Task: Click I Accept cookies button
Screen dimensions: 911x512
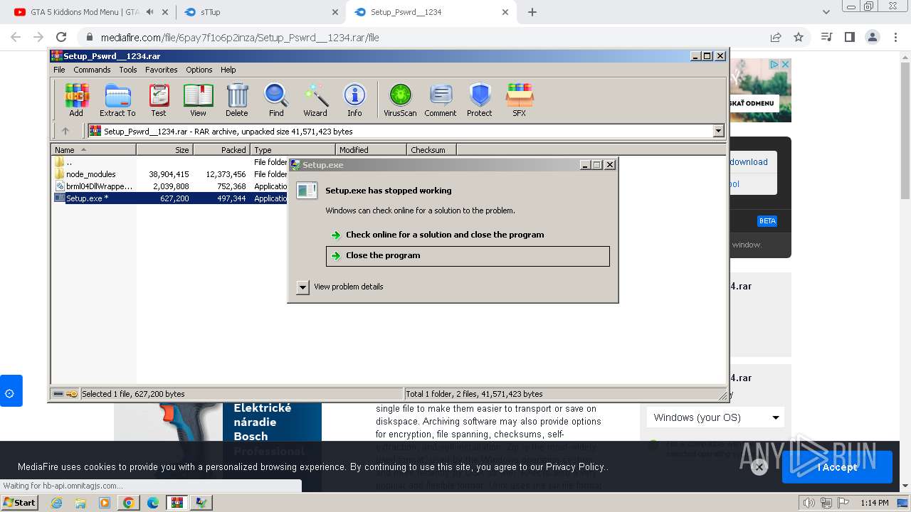Action: 837,467
